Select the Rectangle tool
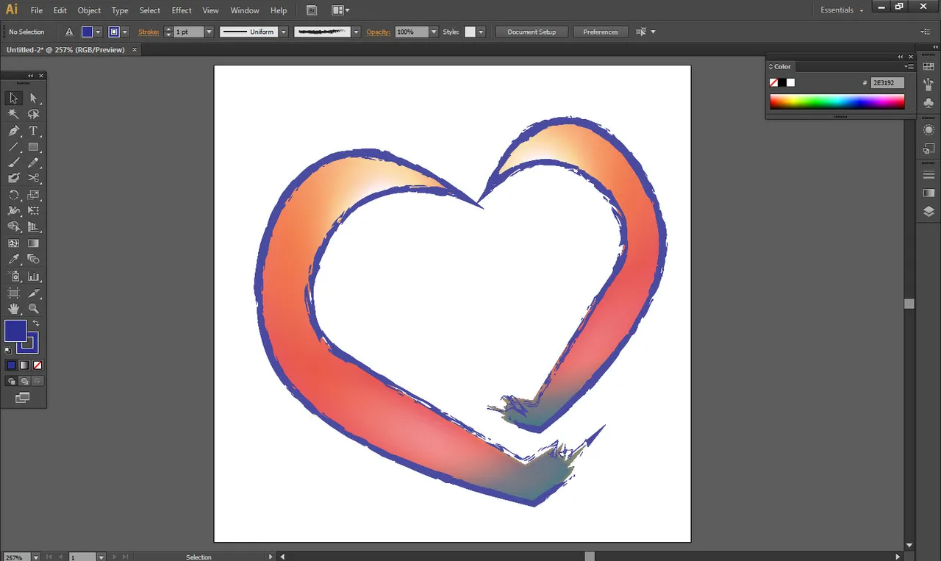 (x=33, y=146)
